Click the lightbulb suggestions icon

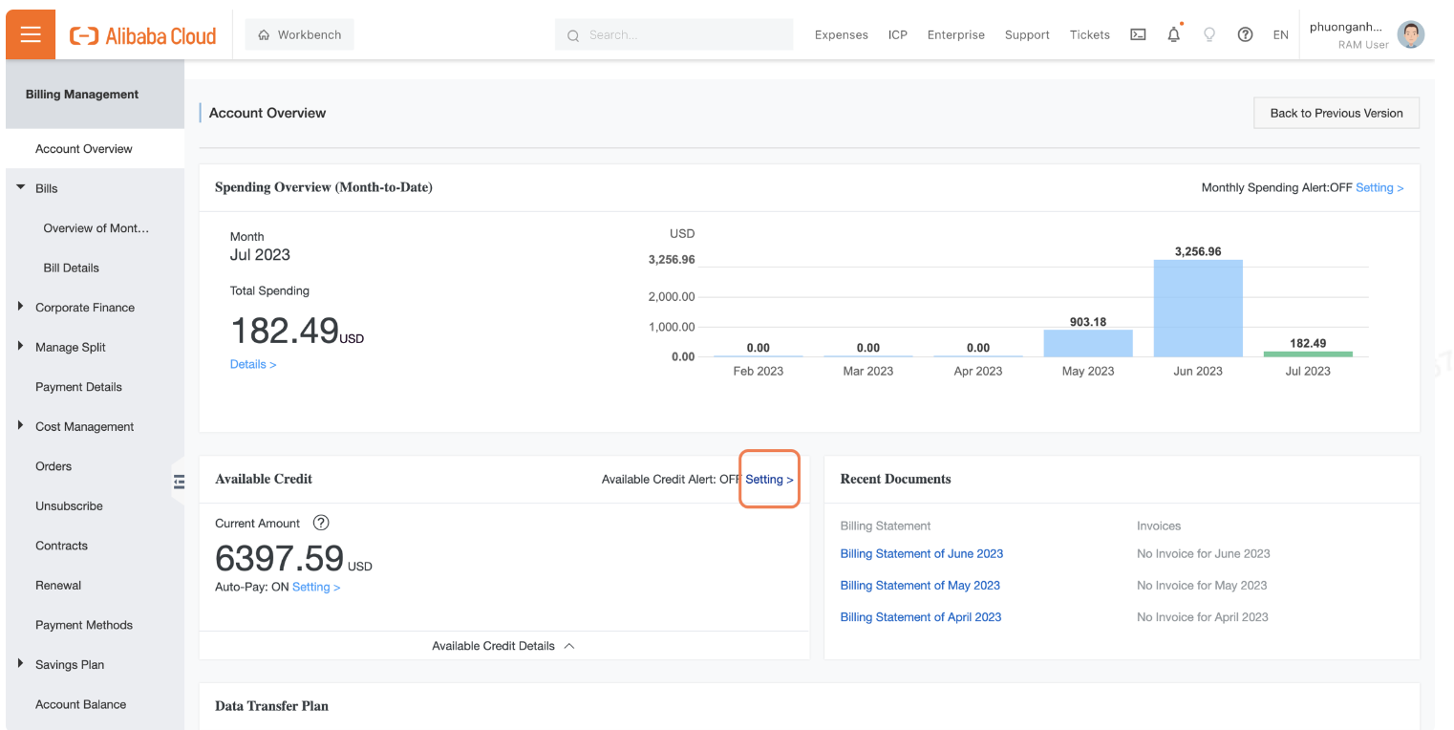(x=1209, y=34)
